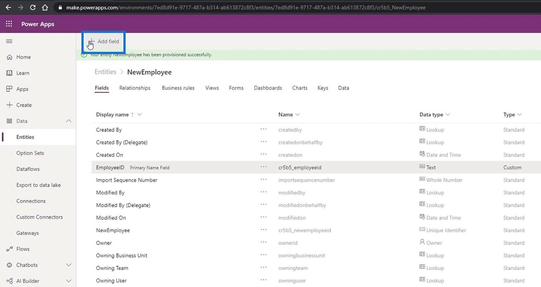Switch to the Dashboards tab
The width and height of the screenshot is (541, 287).
point(268,88)
